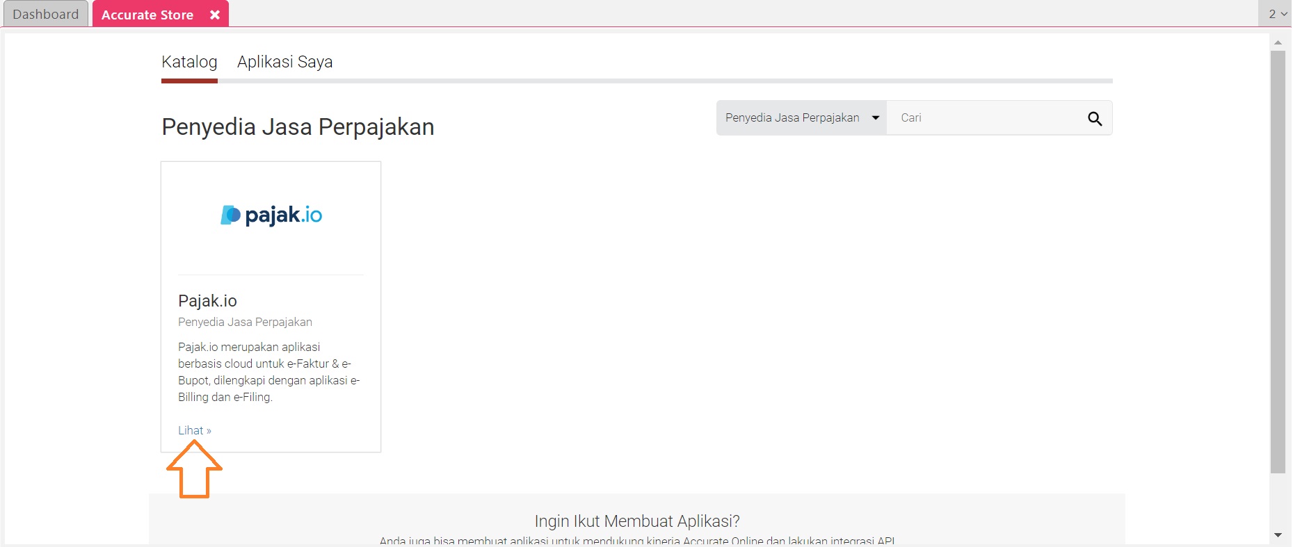
Task: Expand the tab count dropdown showing 2
Action: 1277,14
